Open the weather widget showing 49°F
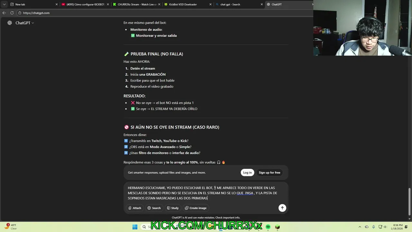Screen dimensions: 412x232 coord(11,227)
